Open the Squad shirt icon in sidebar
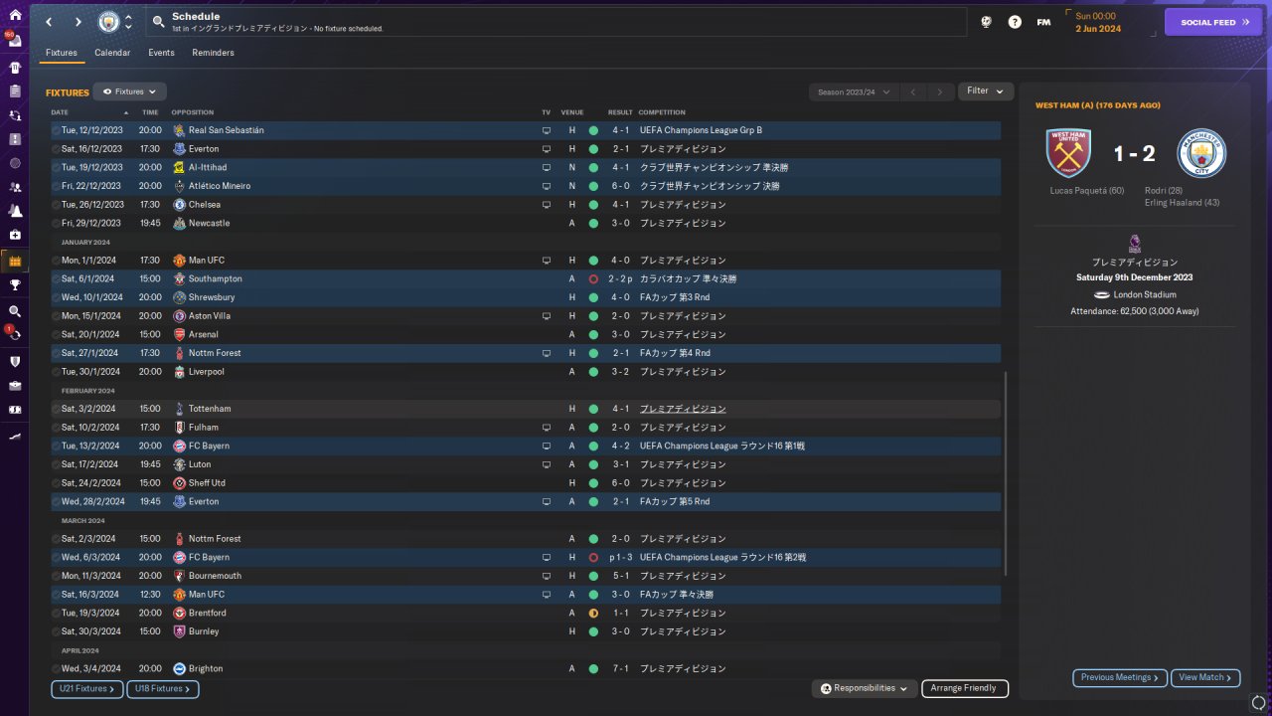Image resolution: width=1272 pixels, height=716 pixels. click(14, 68)
